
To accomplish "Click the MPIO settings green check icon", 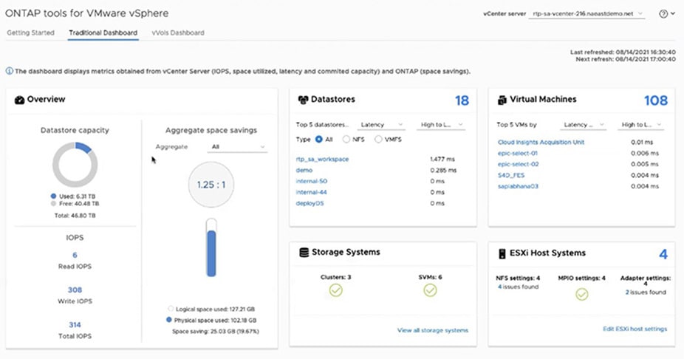I will (x=581, y=295).
